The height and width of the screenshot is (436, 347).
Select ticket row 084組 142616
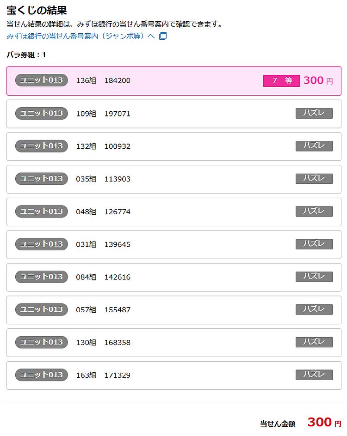[173, 277]
